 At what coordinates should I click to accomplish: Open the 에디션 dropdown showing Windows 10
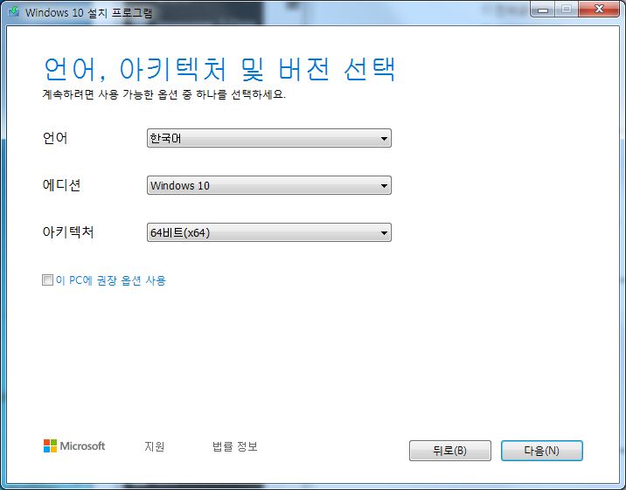click(x=269, y=185)
